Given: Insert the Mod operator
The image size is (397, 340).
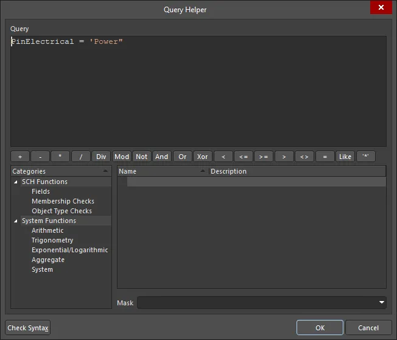Looking at the screenshot, I should point(122,157).
